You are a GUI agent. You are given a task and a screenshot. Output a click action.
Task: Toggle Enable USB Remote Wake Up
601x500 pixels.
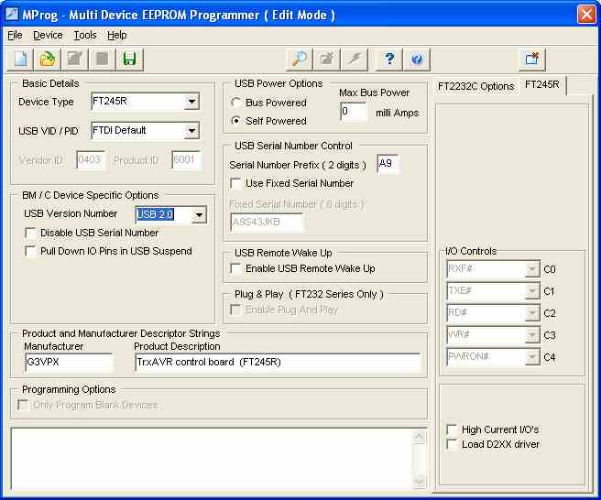236,268
